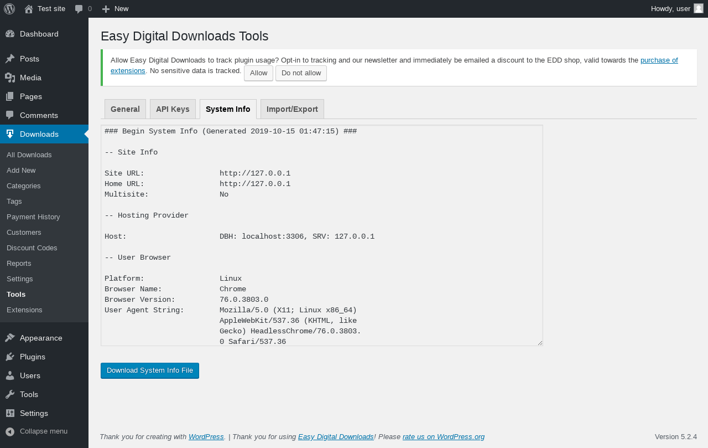Open Categories submenu item
708x448 pixels.
[24, 186]
